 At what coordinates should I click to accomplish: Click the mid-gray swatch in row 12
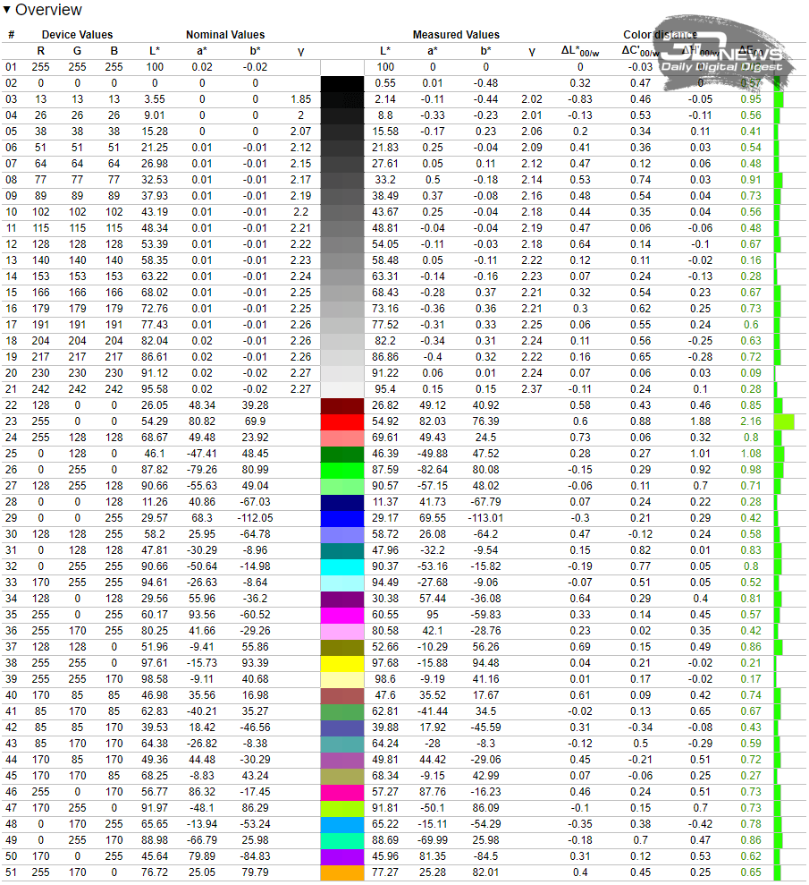coord(342,243)
